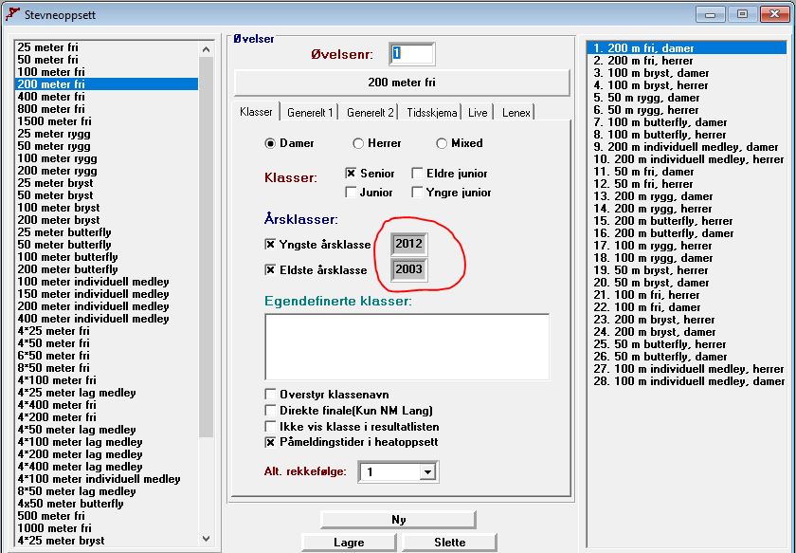Viewport: 796px width, 553px height.
Task: Click the Øvelsenr input field
Action: [x=411, y=55]
